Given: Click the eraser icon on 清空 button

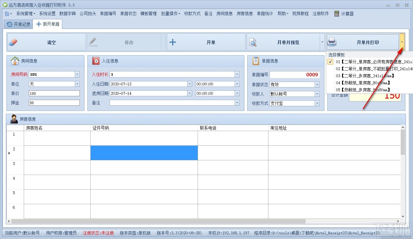Looking at the screenshot, I should (x=13, y=42).
